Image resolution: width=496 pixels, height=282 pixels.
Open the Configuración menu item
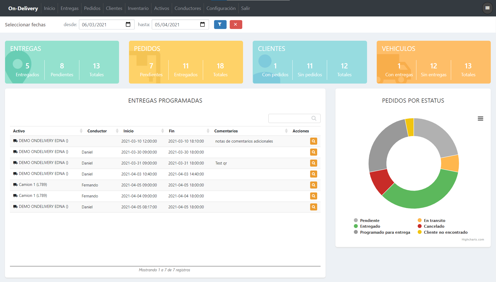221,8
